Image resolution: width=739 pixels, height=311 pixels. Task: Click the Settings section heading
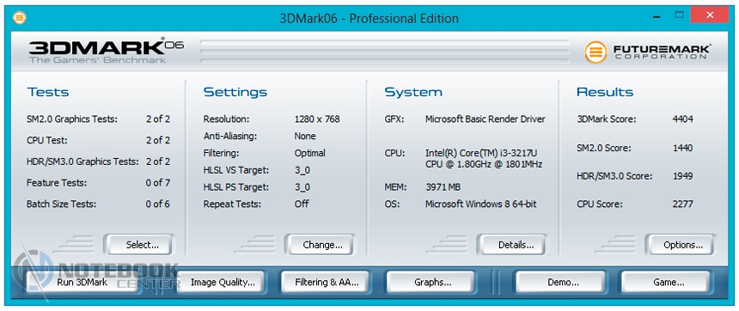tap(235, 93)
